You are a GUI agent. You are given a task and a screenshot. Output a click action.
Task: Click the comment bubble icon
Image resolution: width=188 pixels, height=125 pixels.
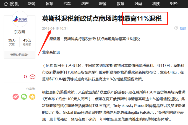pyautogui.click(x=33, y=77)
